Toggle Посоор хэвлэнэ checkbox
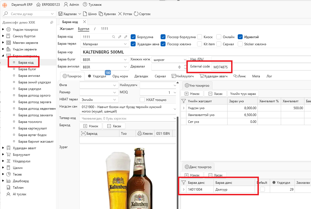Viewport: 311px width, 209px height. click(x=163, y=44)
